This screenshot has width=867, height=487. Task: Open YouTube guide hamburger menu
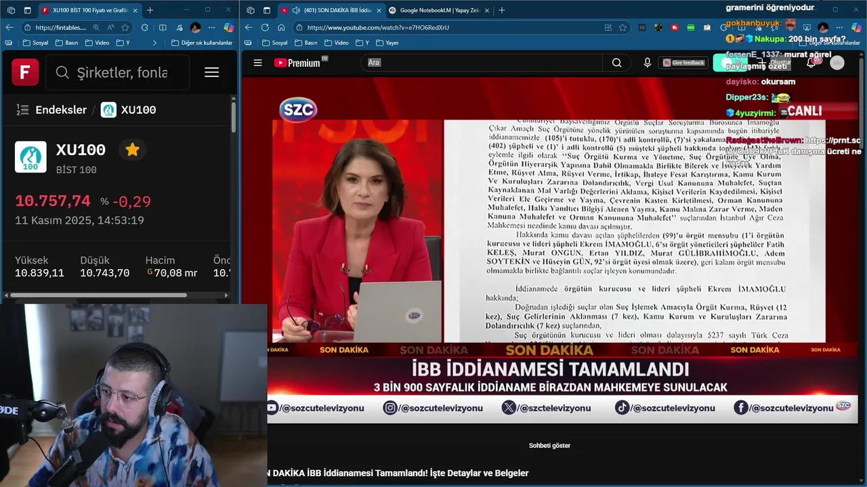[257, 63]
